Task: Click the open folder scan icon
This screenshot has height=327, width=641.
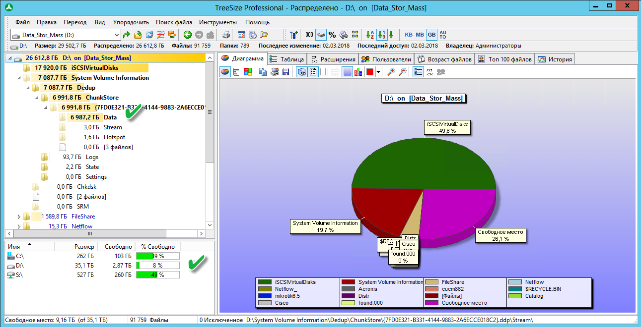Action: pos(138,35)
